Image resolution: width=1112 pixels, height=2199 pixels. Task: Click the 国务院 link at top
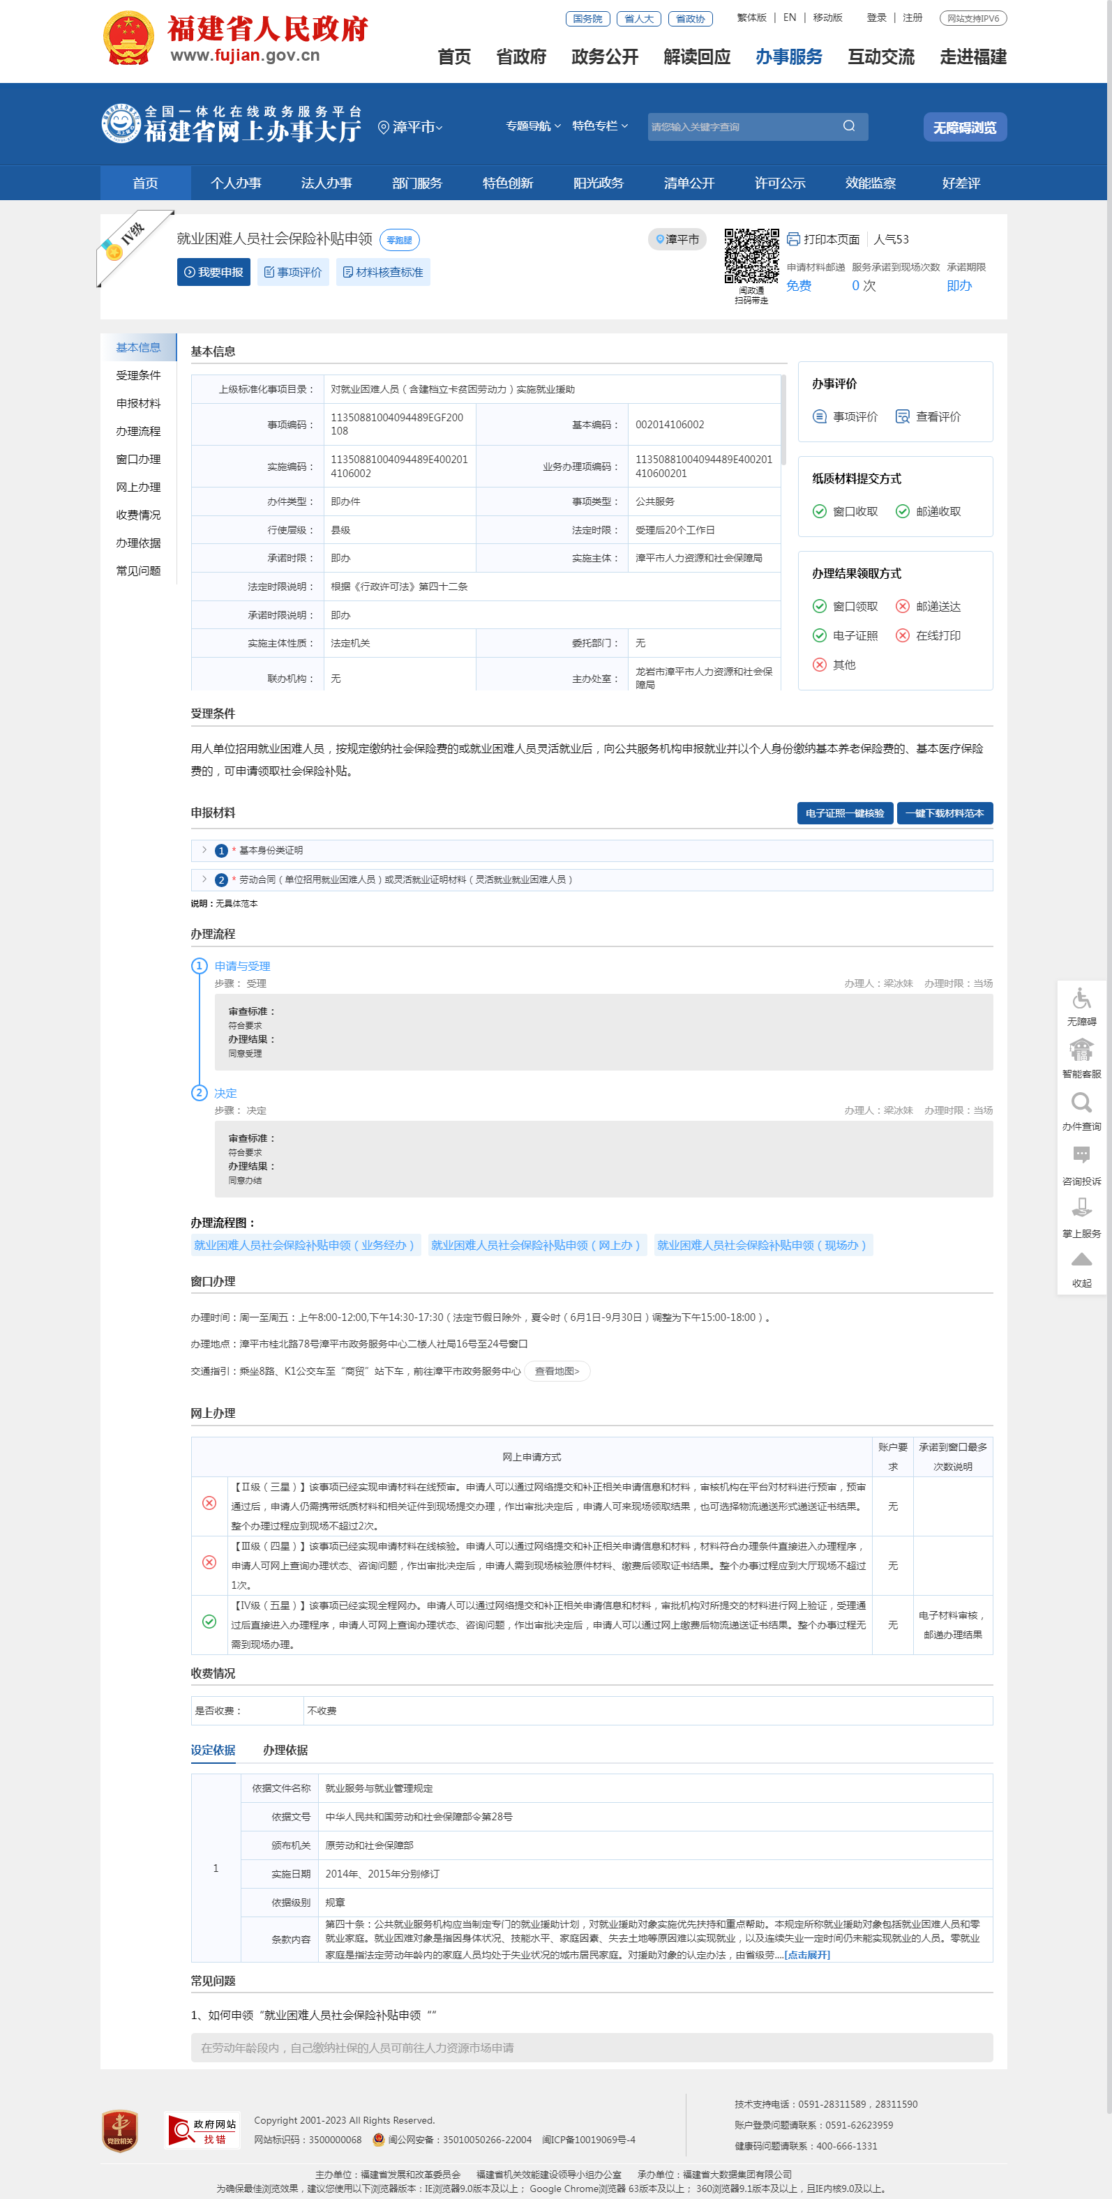pyautogui.click(x=587, y=19)
